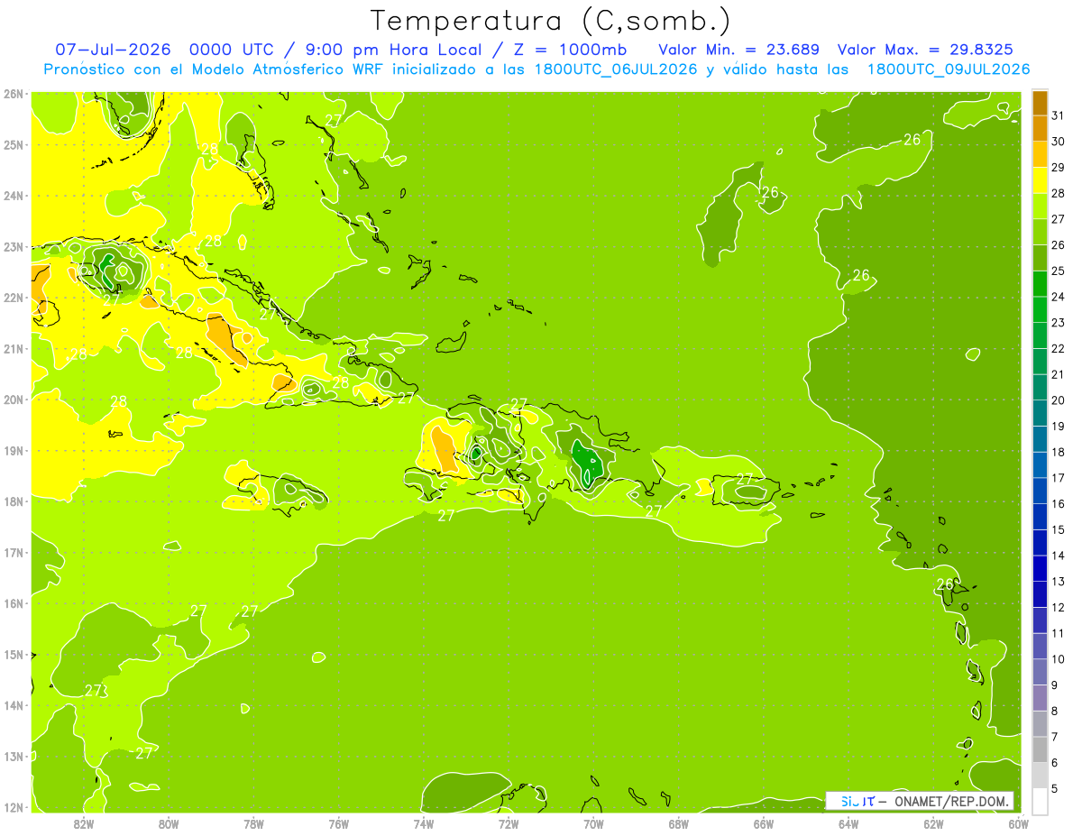Click the "18N" latitude axis label
Viewport: 1082px width, 836px height.
pyautogui.click(x=14, y=501)
